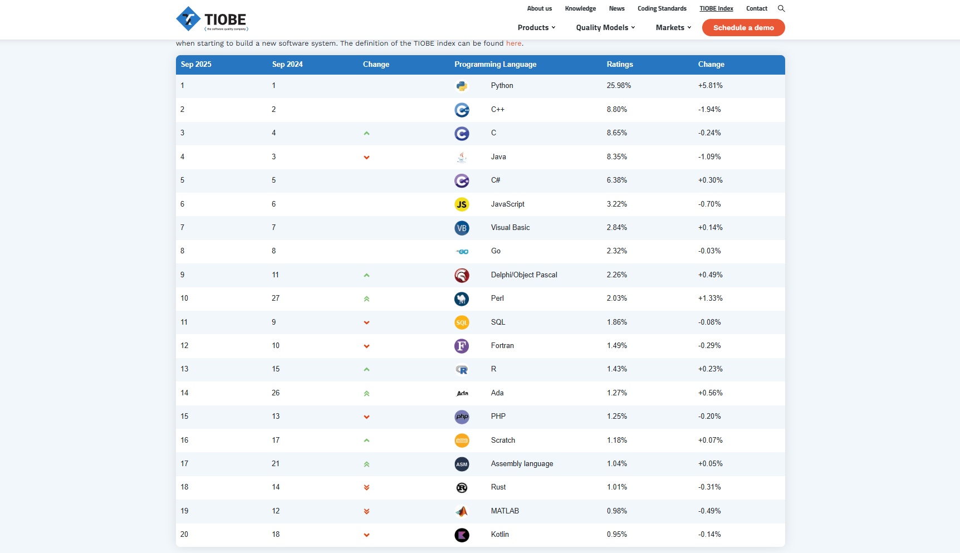Open the Markets dropdown menu
This screenshot has width=960, height=553.
click(x=673, y=27)
